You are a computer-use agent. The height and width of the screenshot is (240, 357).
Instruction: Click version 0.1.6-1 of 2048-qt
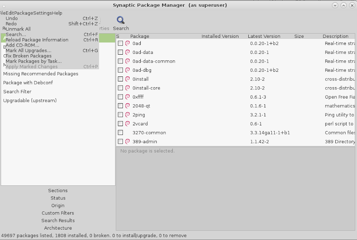258,106
